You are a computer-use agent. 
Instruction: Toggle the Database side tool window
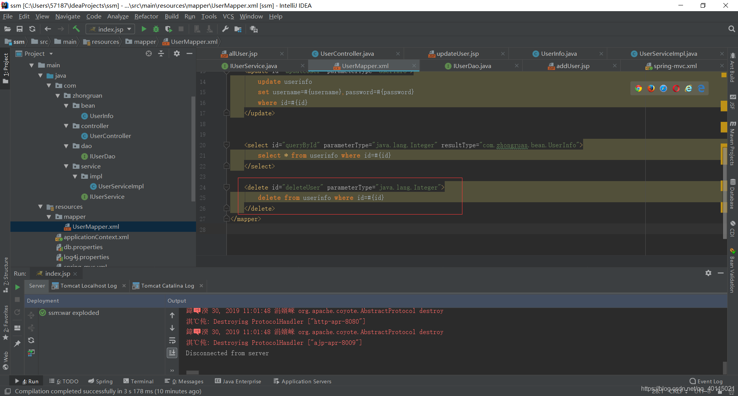(733, 194)
